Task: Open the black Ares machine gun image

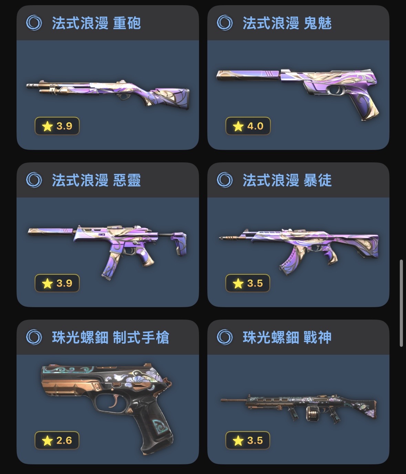Action: click(299, 408)
